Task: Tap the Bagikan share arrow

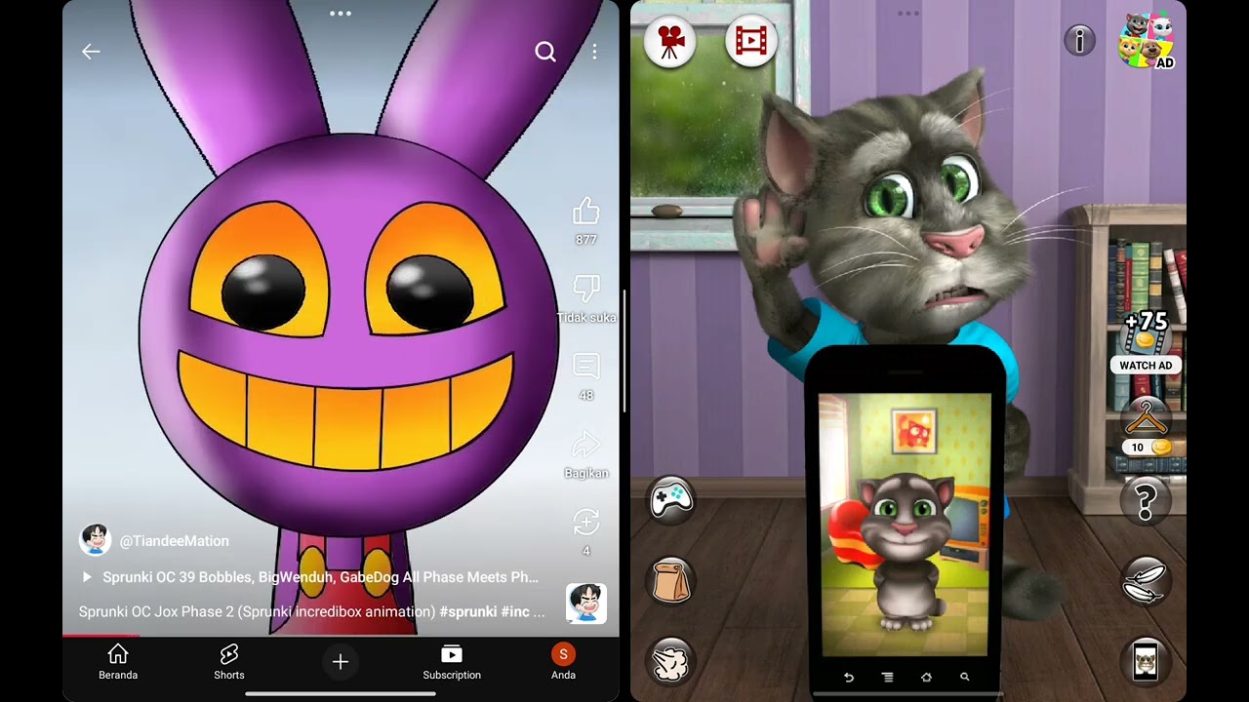Action: tap(585, 446)
